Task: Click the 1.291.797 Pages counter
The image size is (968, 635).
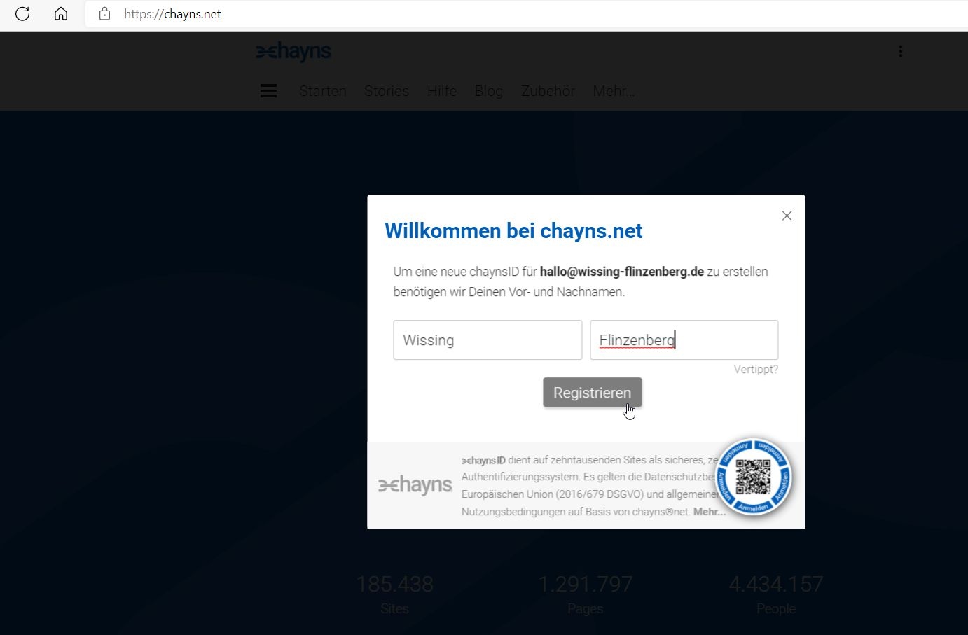Action: pyautogui.click(x=586, y=594)
